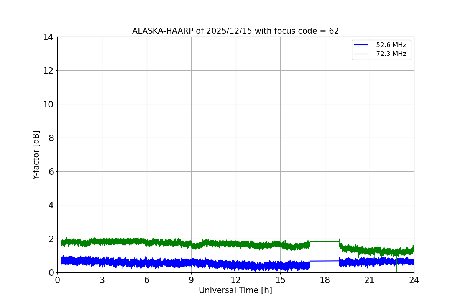Screen dimensions: 460x306
Task: Click the 72.3 MHz legend label
Action: 391,54
